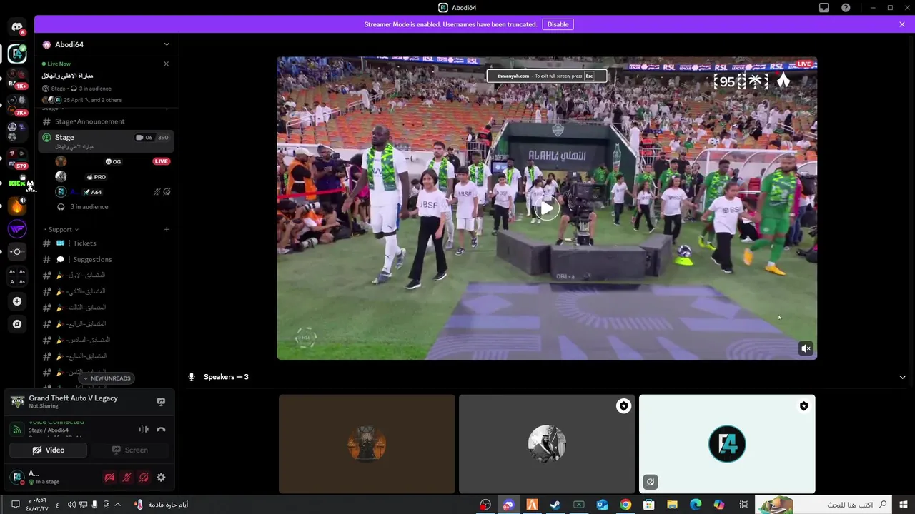Select second speaker tile with gray background
The width and height of the screenshot is (915, 514).
[547, 444]
